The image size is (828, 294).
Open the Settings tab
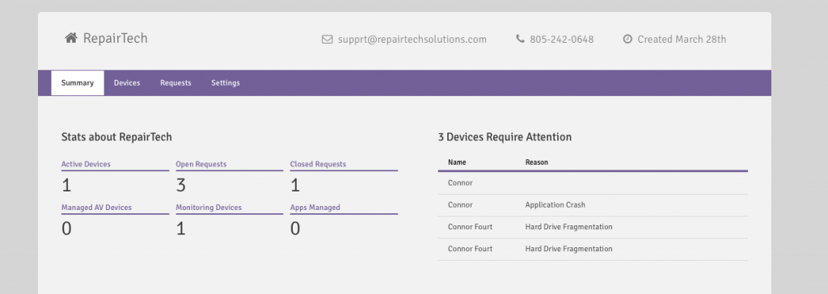(x=226, y=83)
